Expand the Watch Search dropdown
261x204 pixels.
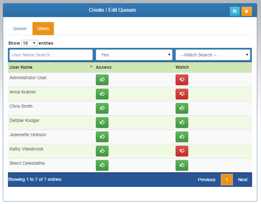[213, 55]
